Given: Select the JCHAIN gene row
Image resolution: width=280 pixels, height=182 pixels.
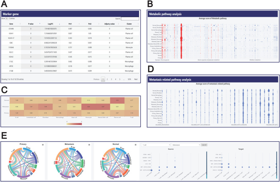Looking at the screenshot, I should [70, 28].
